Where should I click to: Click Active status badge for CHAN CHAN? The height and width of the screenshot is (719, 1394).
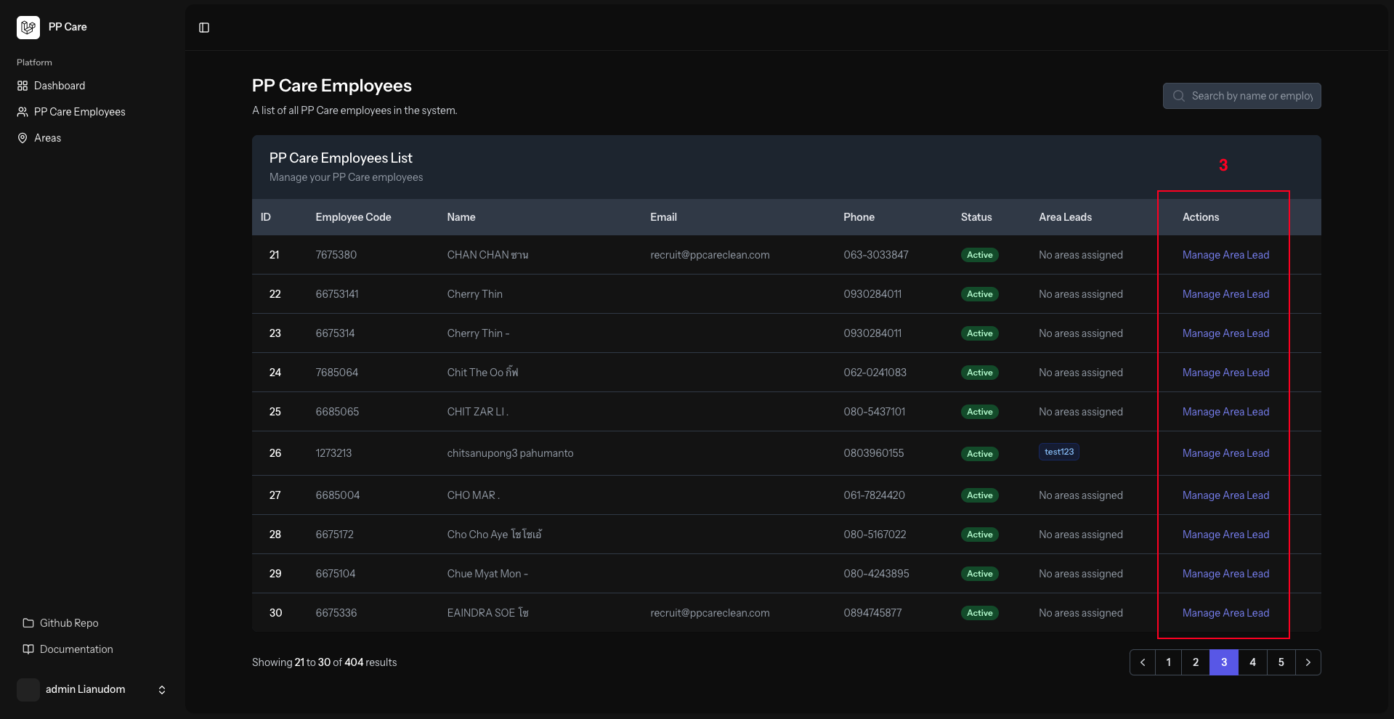pyautogui.click(x=979, y=255)
